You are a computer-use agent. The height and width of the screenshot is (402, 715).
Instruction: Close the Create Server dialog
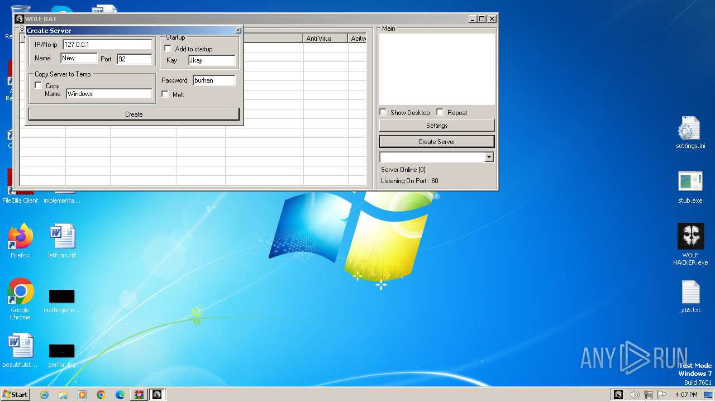pyautogui.click(x=239, y=30)
